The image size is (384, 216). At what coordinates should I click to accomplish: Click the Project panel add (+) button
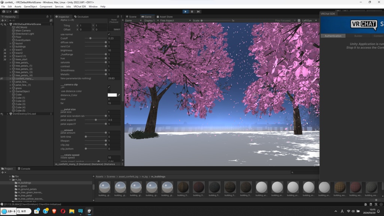[x=3, y=172]
